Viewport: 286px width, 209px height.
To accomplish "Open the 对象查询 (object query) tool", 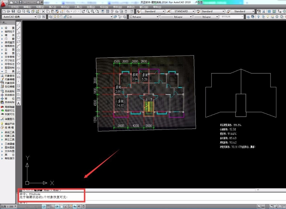I will coord(9,76).
